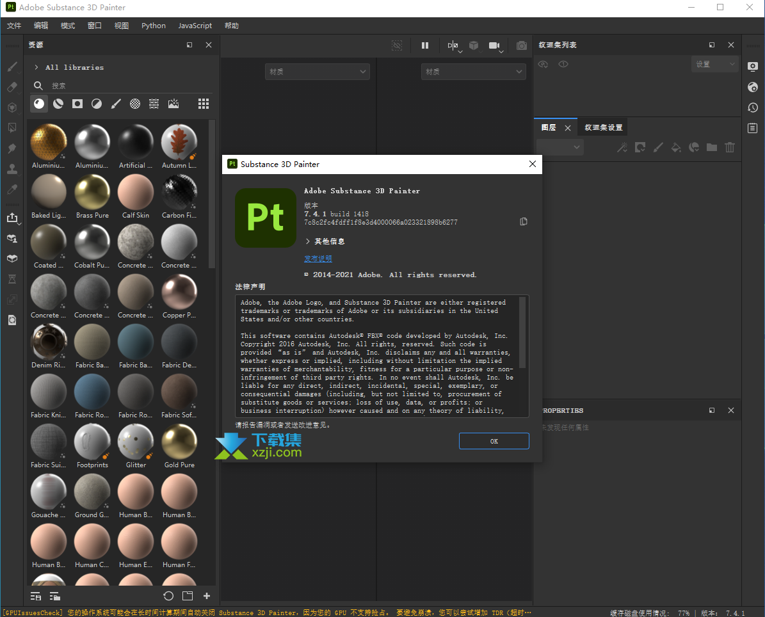Select the Clone stamp tool
Image resolution: width=765 pixels, height=617 pixels.
(12, 169)
